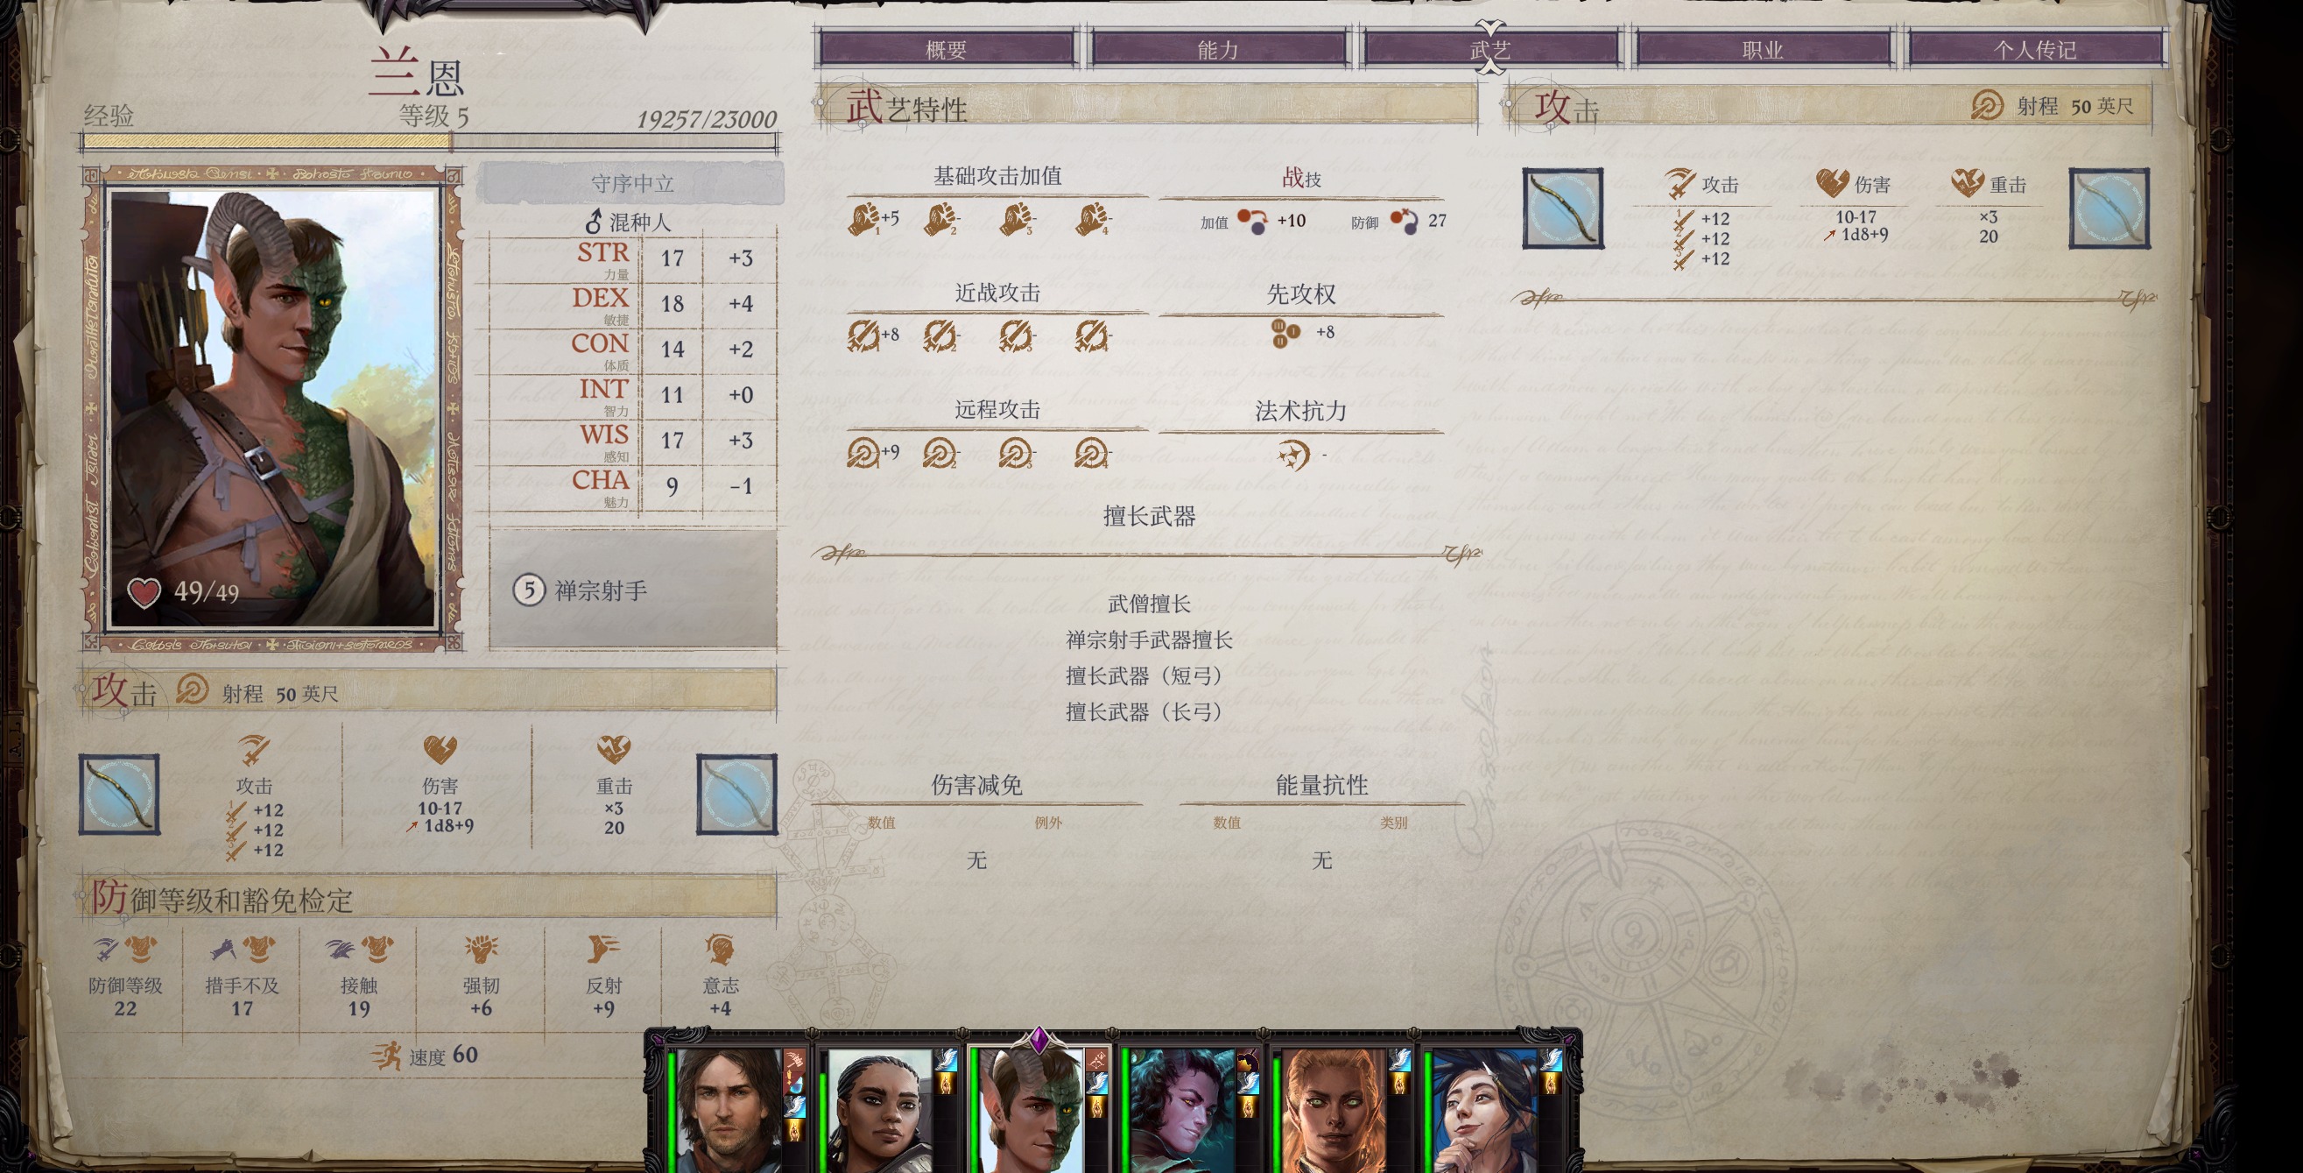This screenshot has width=2303, height=1173.
Task: Click the 战技 defense CMD icon
Action: [1405, 221]
